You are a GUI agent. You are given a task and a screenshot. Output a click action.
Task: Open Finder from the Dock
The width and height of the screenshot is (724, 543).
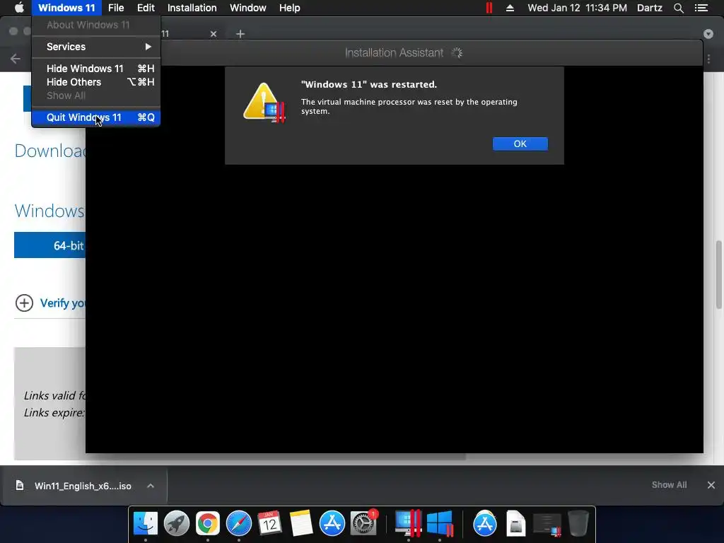(x=146, y=524)
